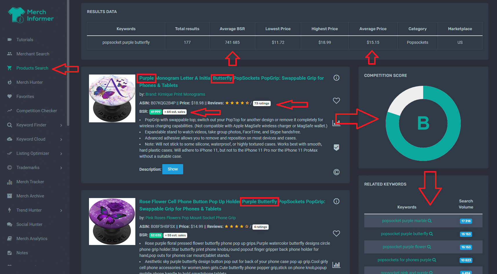497x274 pixels.
Task: Search popsocket purple marble via magnifier icon
Action: (430, 221)
